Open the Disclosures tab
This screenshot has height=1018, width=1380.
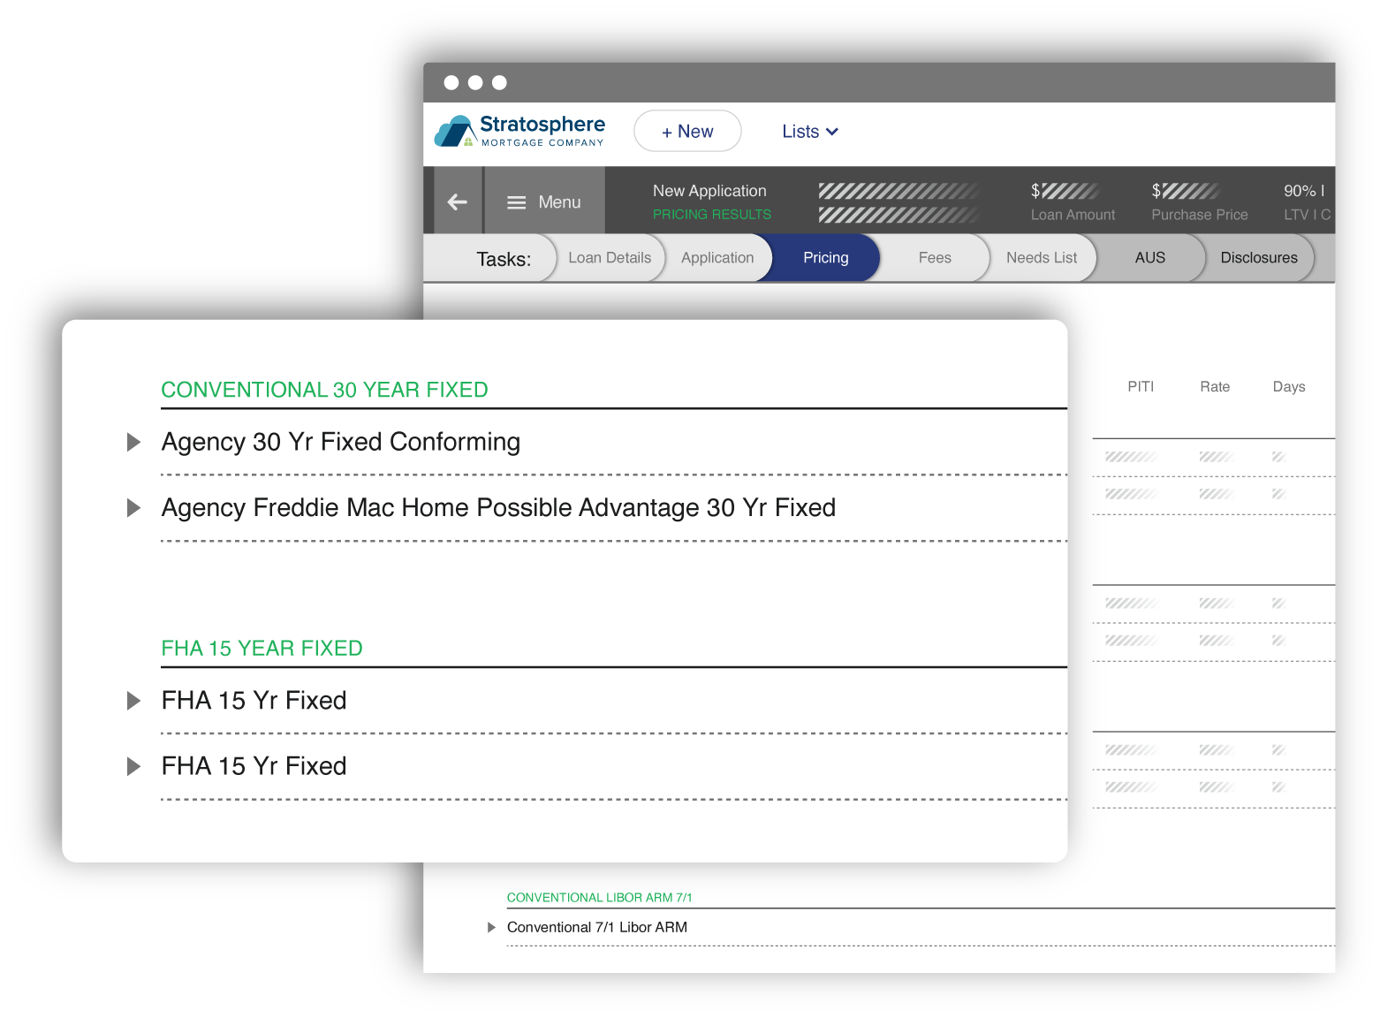click(1258, 257)
